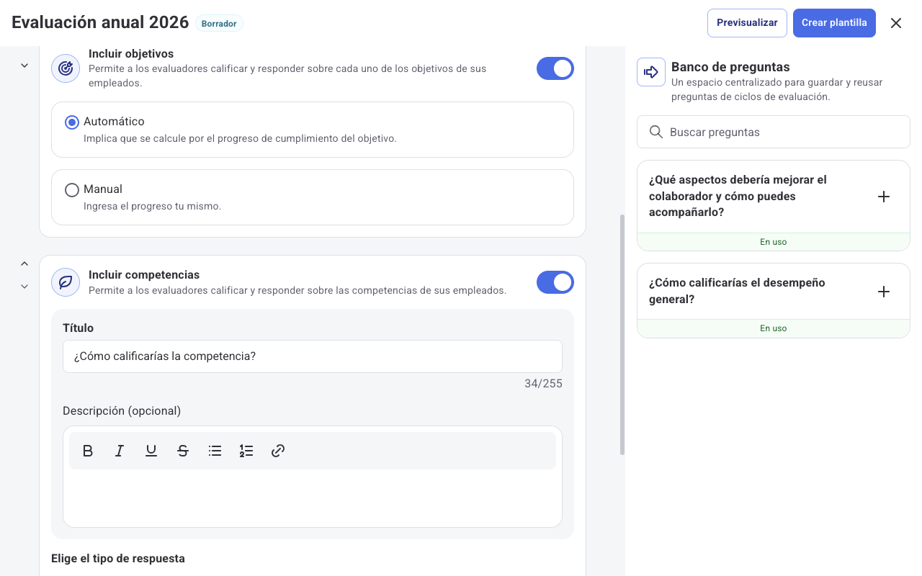
Task: Click the 'Banco de preguntas' heading
Action: [x=730, y=67]
